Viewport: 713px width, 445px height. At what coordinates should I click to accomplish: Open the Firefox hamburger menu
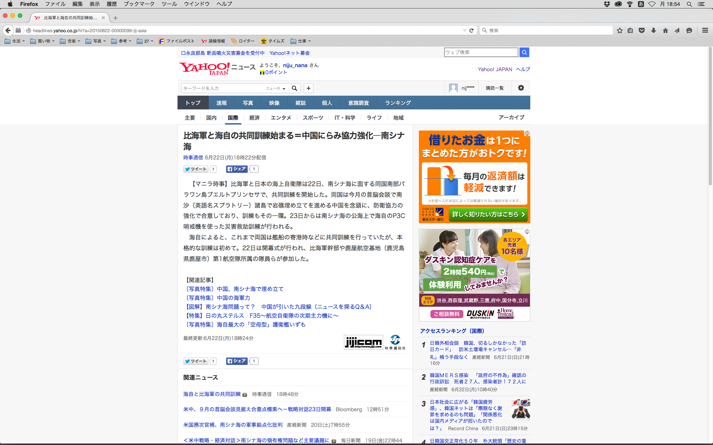click(705, 30)
